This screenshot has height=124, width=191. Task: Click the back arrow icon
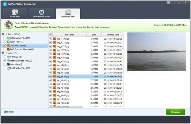coord(5,112)
